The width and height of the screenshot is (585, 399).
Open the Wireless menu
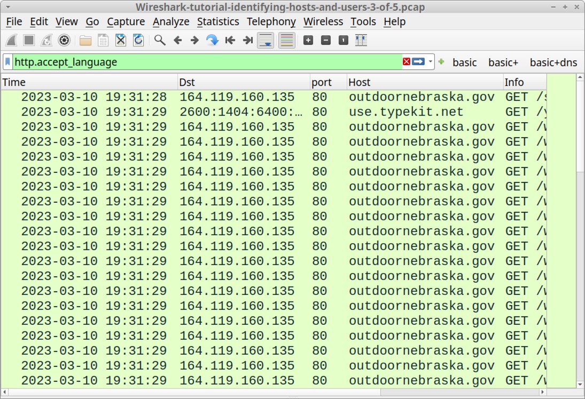pos(323,22)
